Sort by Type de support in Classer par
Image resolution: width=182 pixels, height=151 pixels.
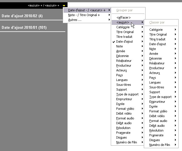pyautogui.click(x=161, y=97)
